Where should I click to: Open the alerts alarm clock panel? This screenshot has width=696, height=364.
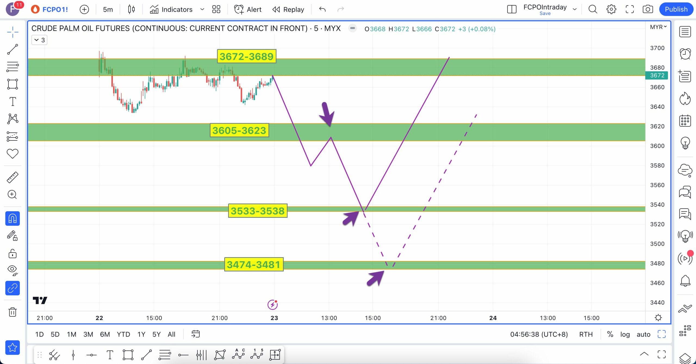[685, 54]
